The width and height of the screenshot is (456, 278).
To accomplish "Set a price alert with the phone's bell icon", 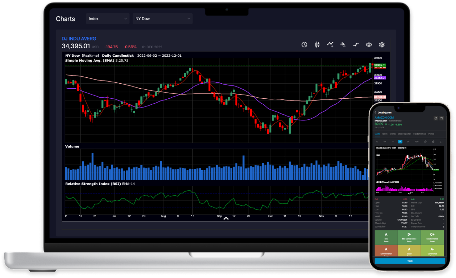I will (436, 118).
